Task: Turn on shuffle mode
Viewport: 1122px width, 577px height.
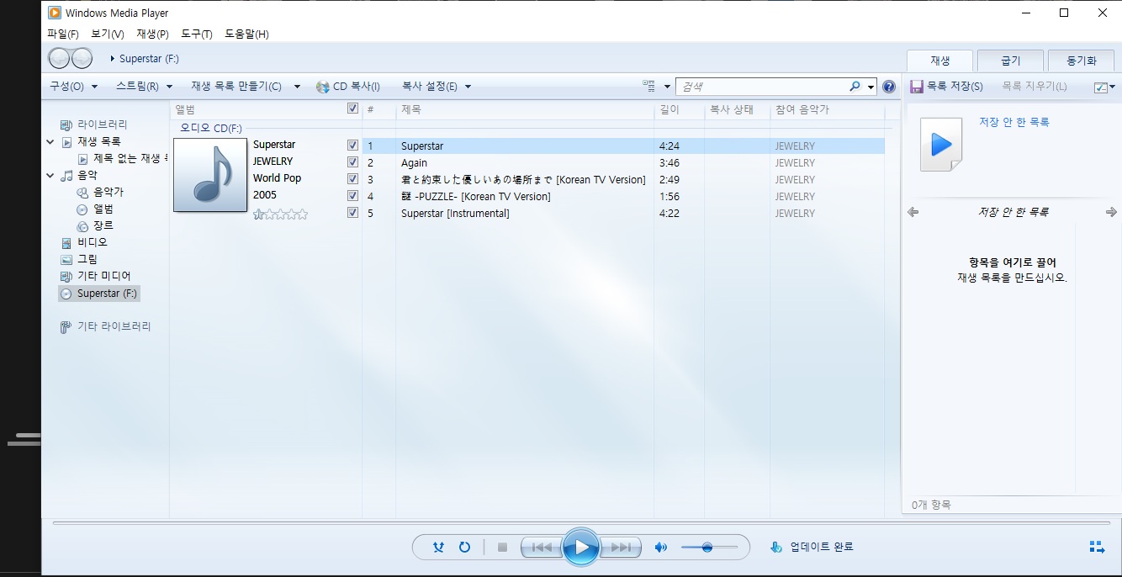Action: click(x=438, y=547)
